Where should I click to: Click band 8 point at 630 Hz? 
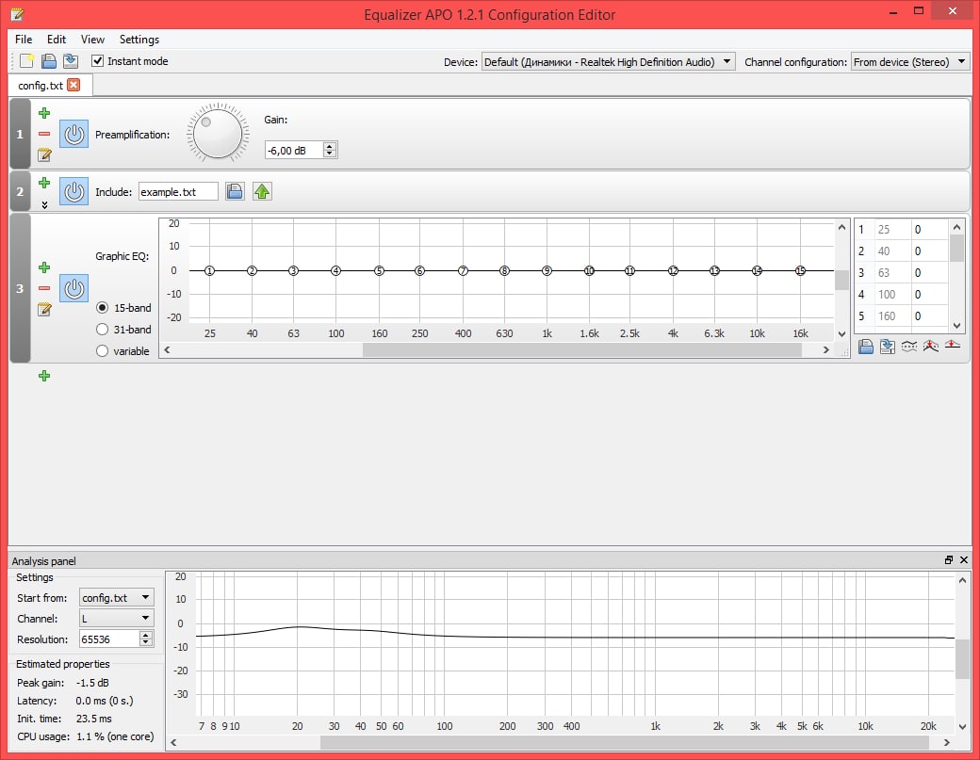[504, 270]
